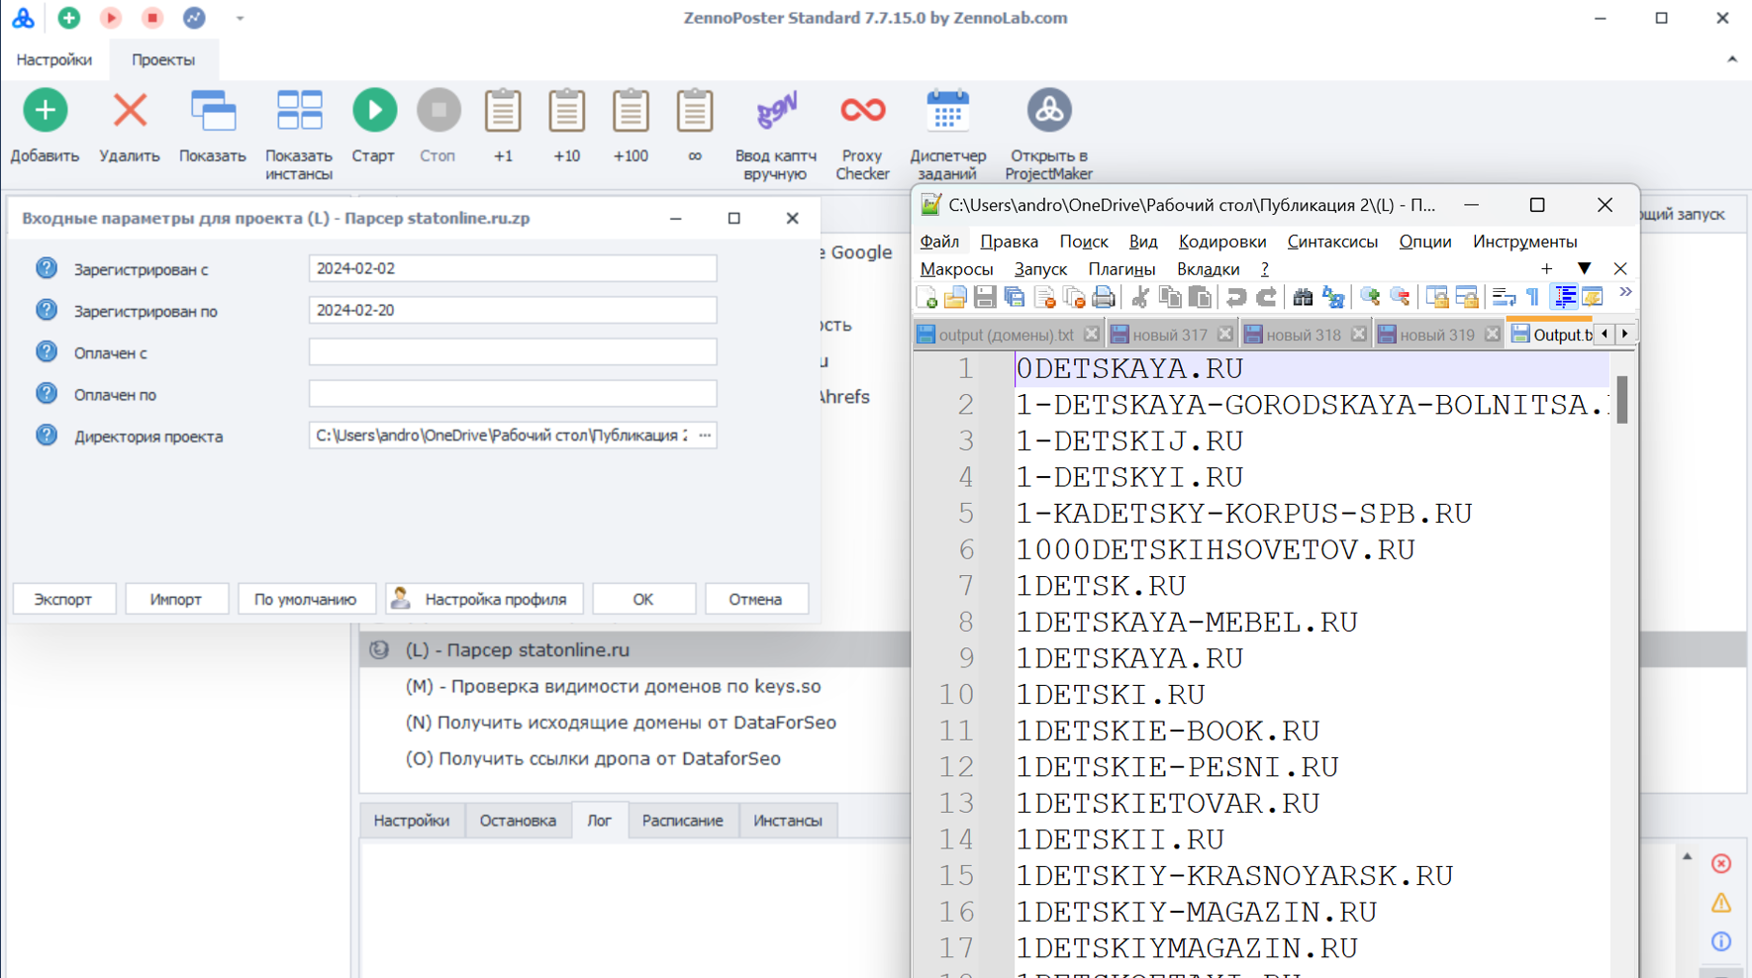Image resolution: width=1752 pixels, height=978 pixels.
Task: Click help icon next to Директория проекта
Action: coord(47,436)
